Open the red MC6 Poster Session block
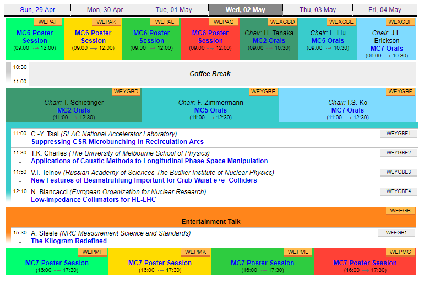The height and width of the screenshot is (283, 424). (x=210, y=37)
